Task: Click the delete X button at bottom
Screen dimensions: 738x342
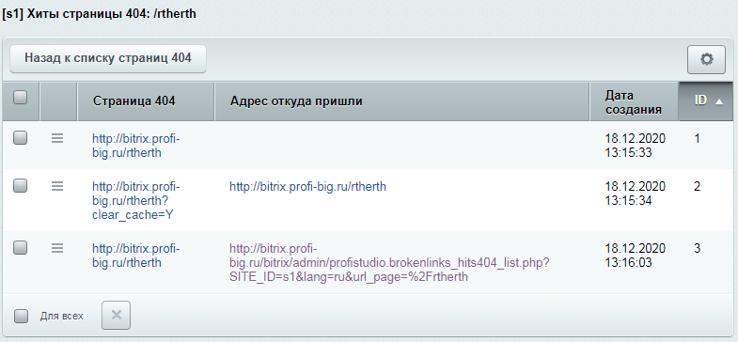Action: 116,315
